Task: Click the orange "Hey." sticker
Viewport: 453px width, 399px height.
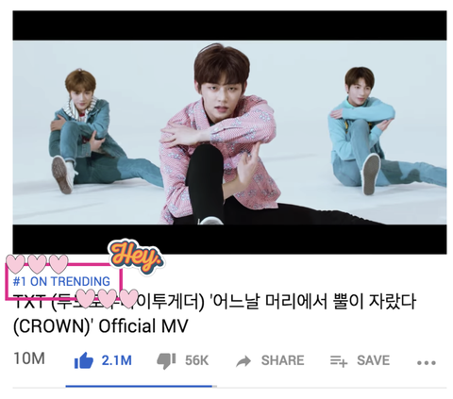Action: click(136, 257)
